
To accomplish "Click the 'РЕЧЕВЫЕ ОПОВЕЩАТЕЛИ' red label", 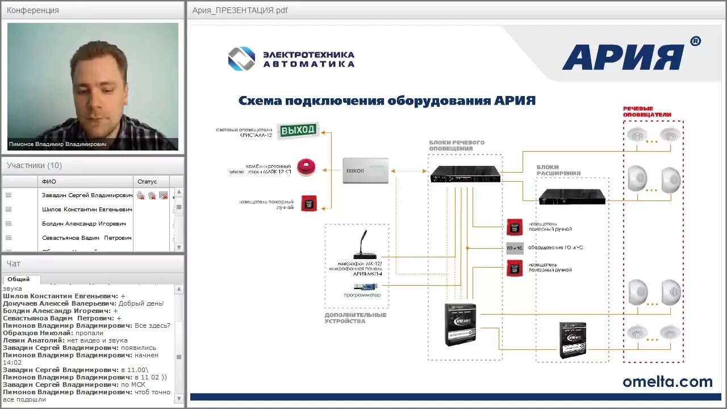I will pos(647,111).
